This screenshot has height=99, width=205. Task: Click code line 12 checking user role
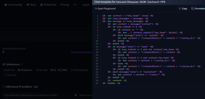tap(131, 47)
